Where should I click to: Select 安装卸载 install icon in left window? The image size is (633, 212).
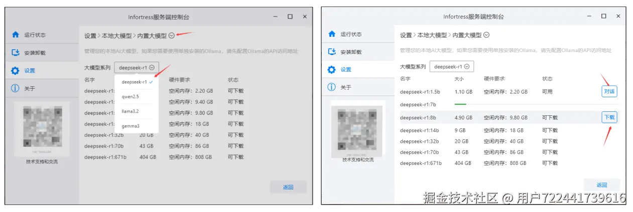click(15, 53)
